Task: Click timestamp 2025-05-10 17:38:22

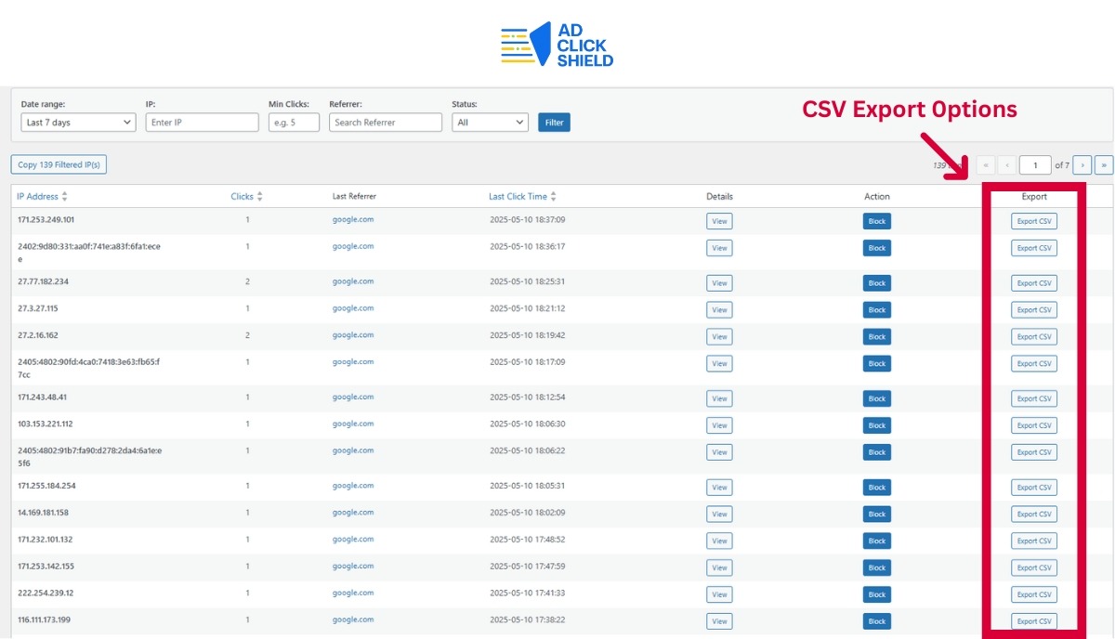Action: tap(528, 619)
